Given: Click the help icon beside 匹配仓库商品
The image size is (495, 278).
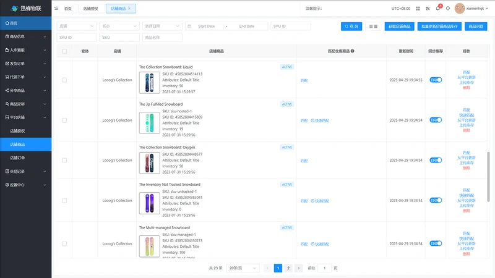Looking at the screenshot, I should click(x=352, y=51).
